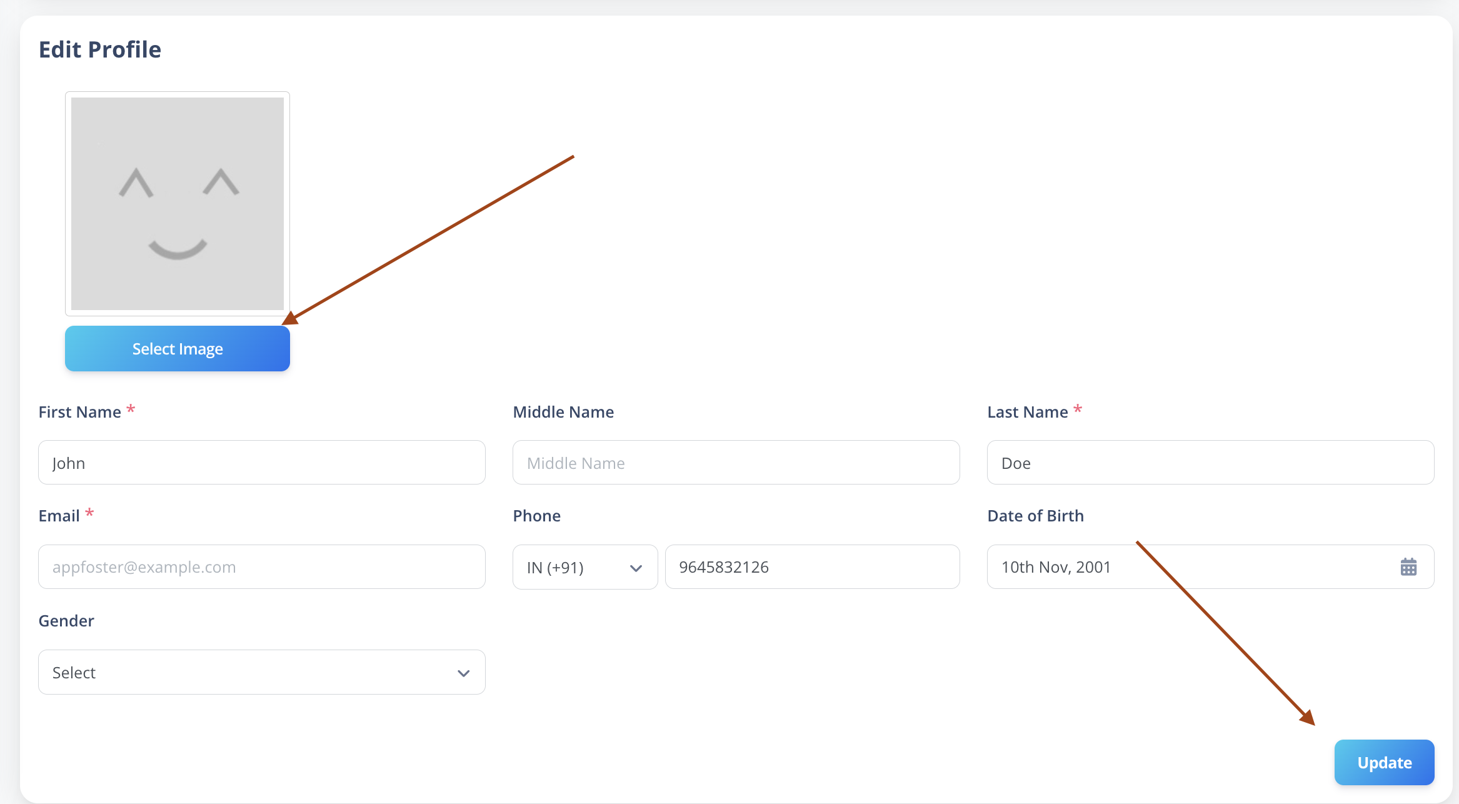Click the empty Middle Name input field
Viewport: 1459px width, 804px height.
coord(736,463)
